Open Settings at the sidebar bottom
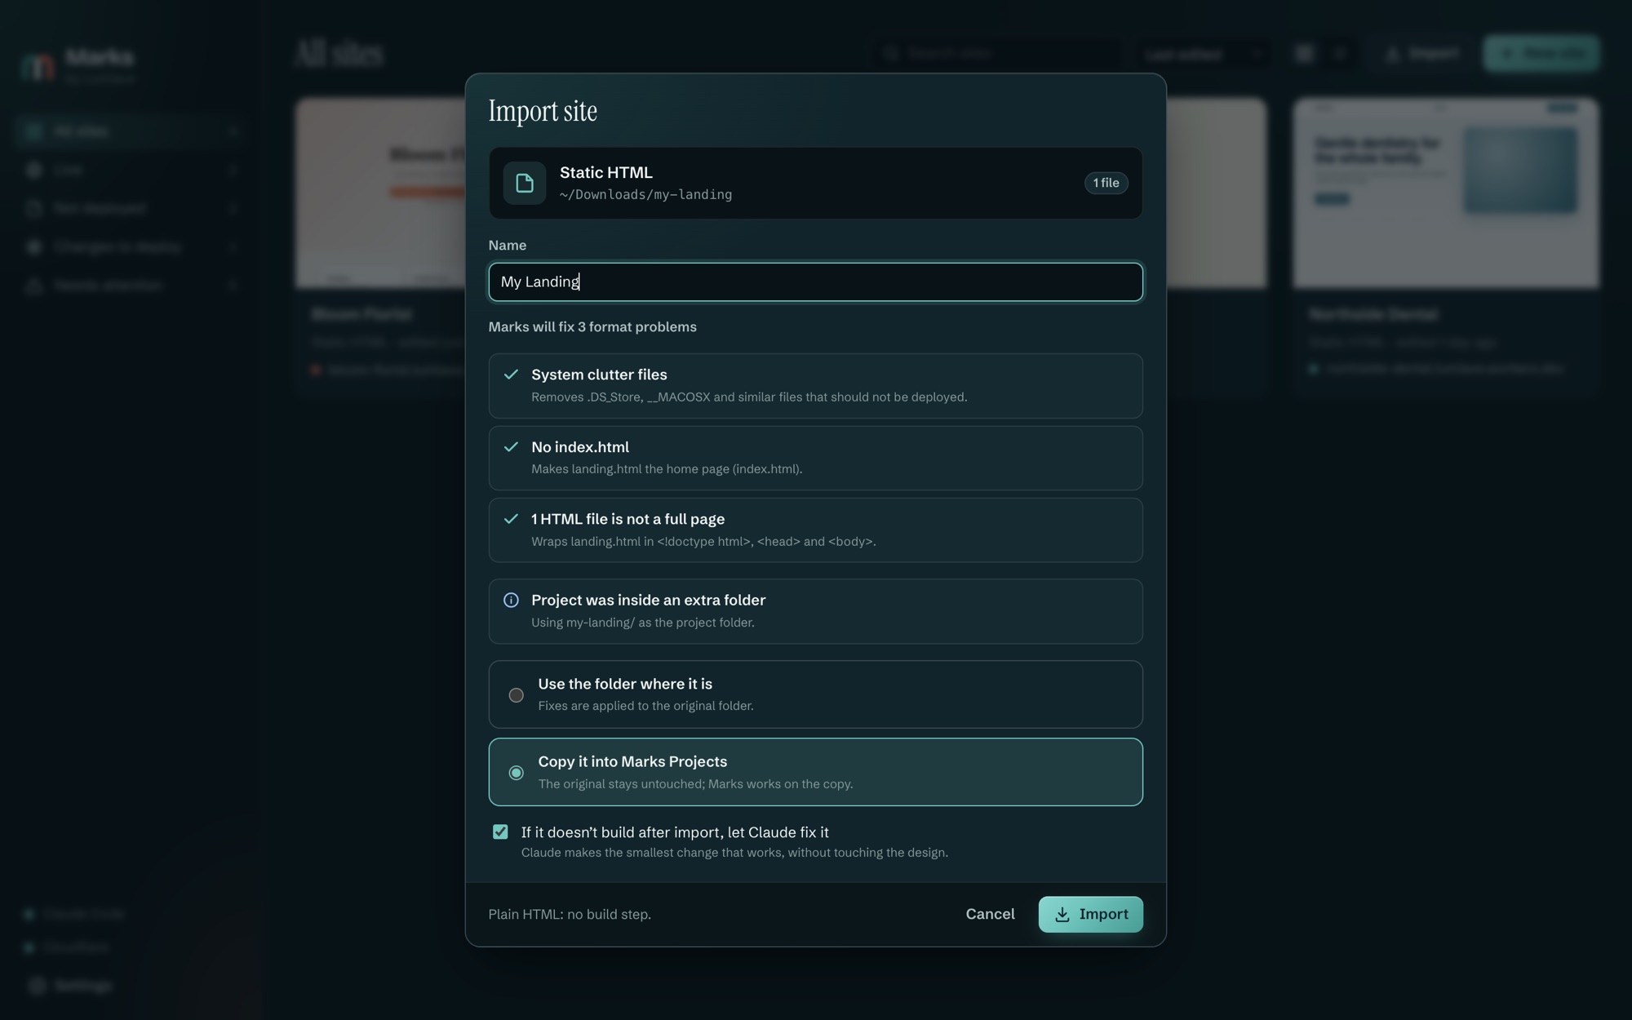 tap(70, 986)
